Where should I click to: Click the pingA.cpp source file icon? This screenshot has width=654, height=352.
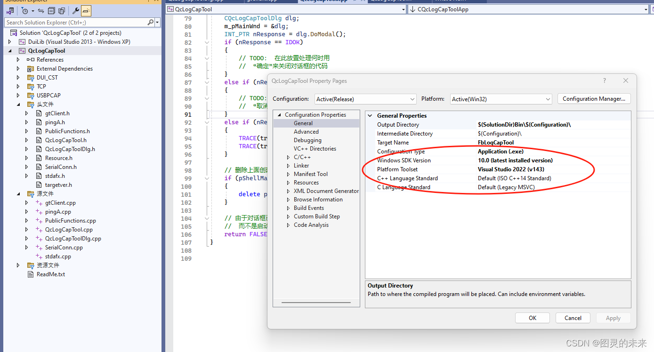click(40, 212)
